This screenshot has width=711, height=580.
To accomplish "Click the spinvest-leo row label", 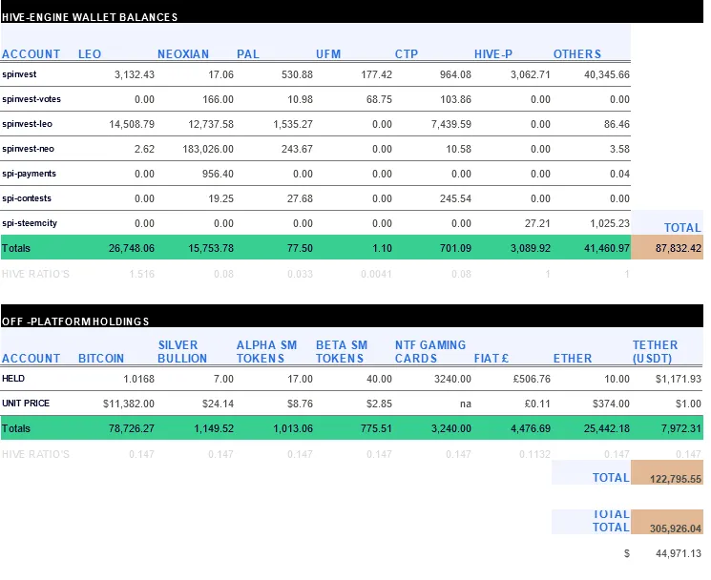I will [x=28, y=124].
